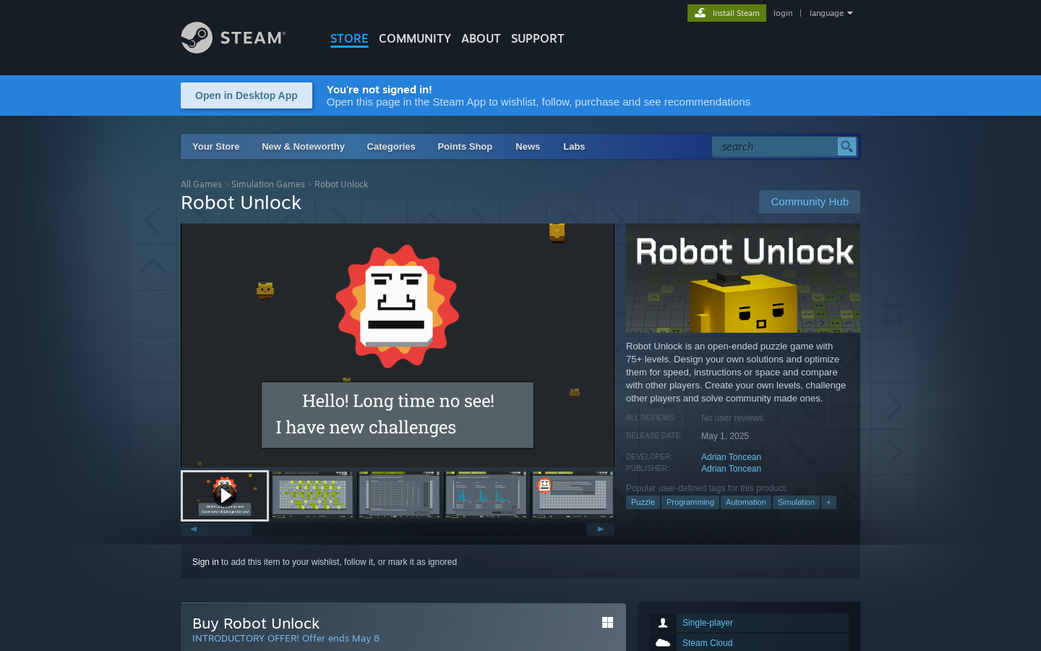Click publisher Adrian Toncean link

click(731, 469)
